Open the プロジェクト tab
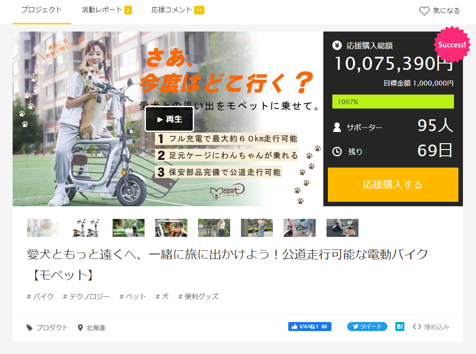Image resolution: width=476 pixels, height=354 pixels. 41,10
